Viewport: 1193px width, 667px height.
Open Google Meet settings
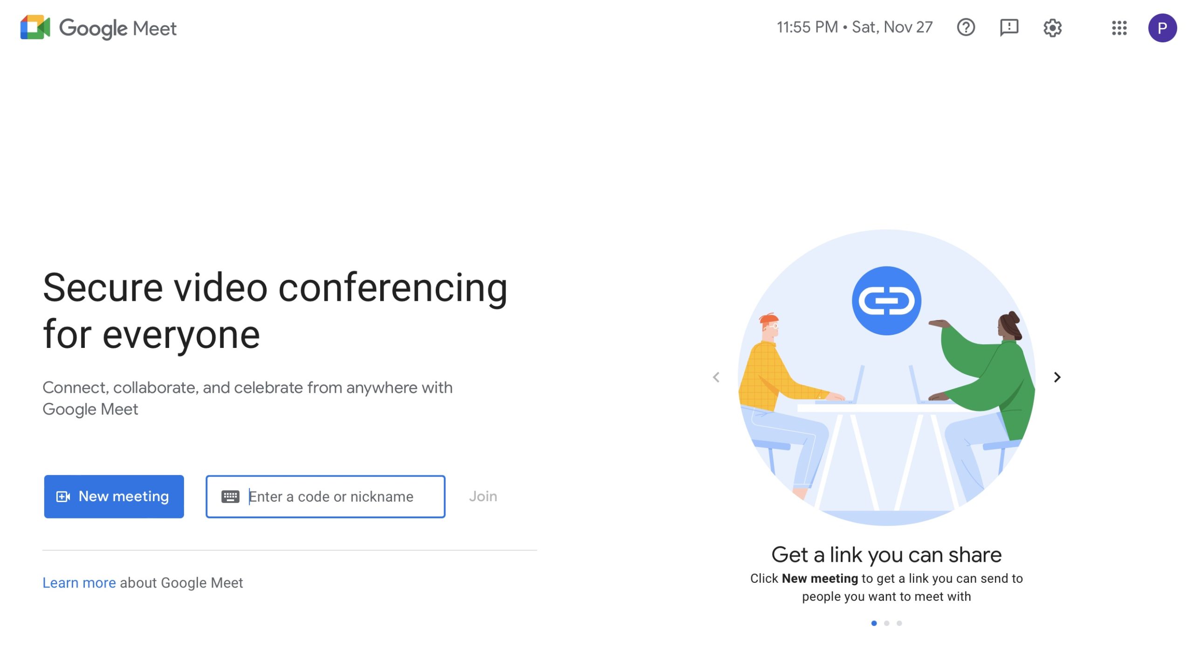(1052, 27)
